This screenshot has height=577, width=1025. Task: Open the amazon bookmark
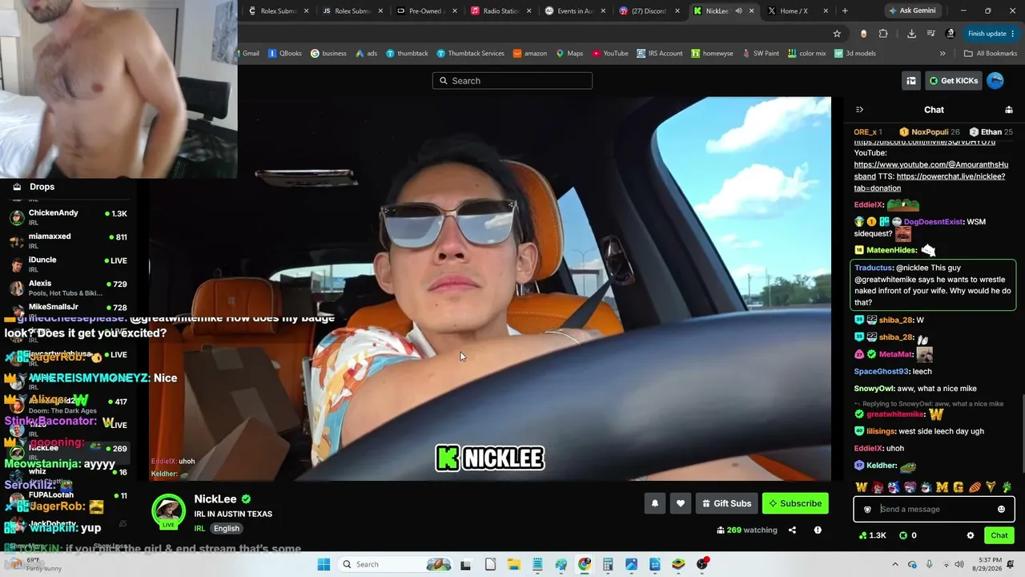tap(530, 54)
